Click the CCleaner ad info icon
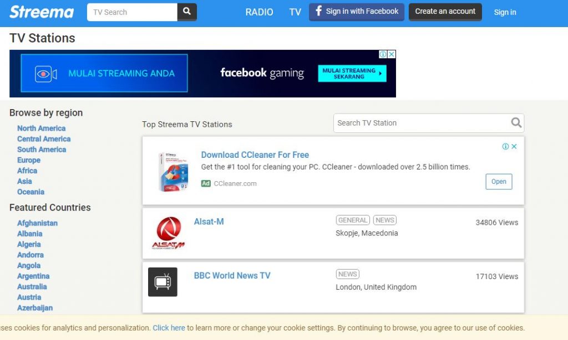 click(x=505, y=147)
